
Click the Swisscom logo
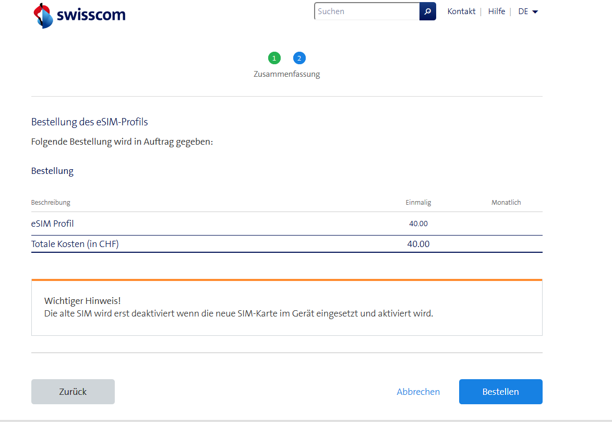[x=79, y=15]
